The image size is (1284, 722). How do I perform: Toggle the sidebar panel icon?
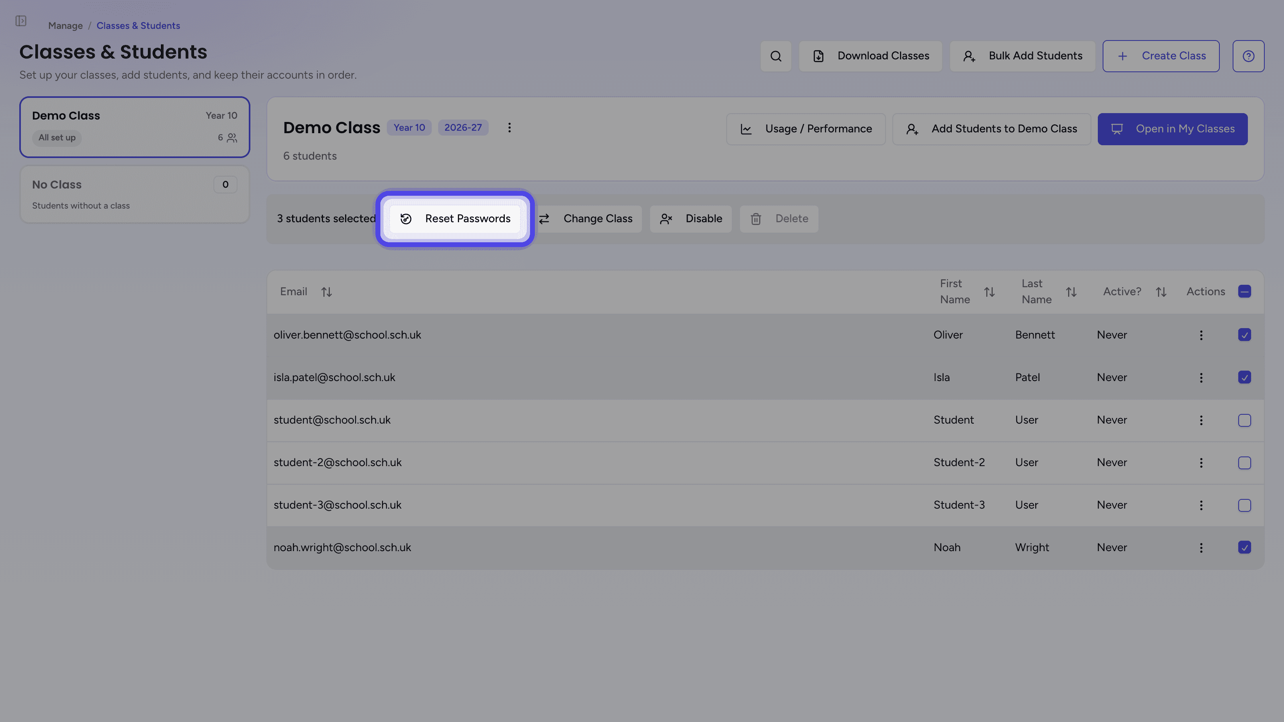tap(20, 21)
